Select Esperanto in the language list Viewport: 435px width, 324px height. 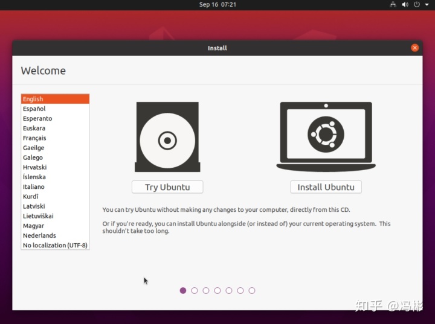click(x=55, y=118)
